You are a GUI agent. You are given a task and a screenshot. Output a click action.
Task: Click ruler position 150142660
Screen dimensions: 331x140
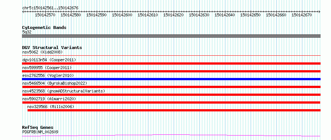click(276, 15)
